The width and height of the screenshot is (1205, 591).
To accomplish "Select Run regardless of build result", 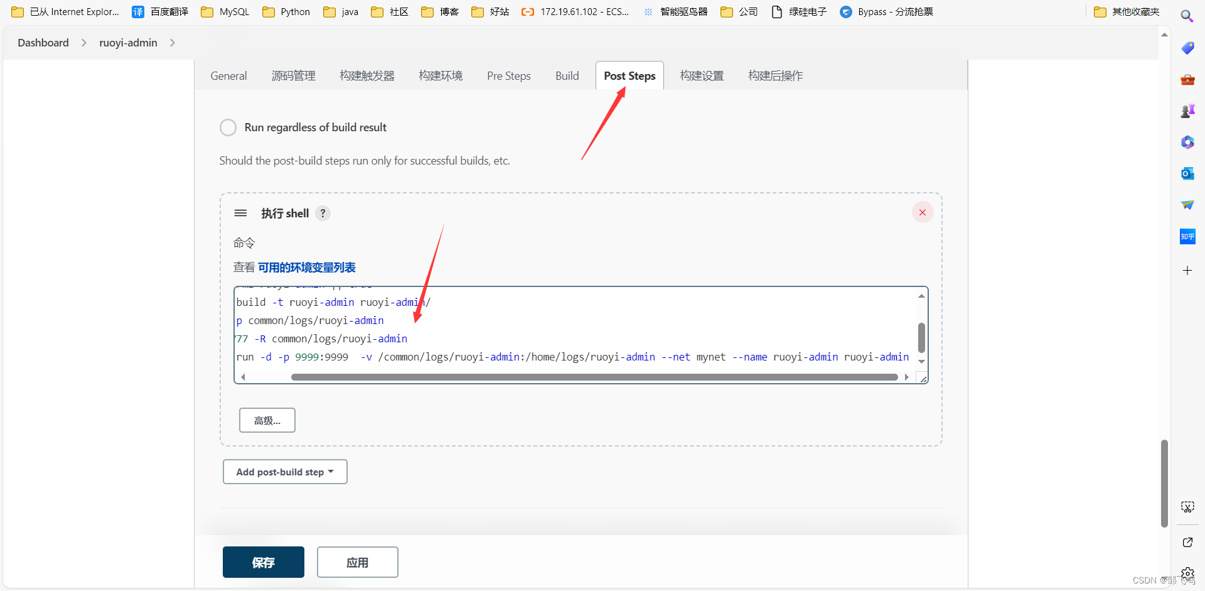I will click(228, 127).
